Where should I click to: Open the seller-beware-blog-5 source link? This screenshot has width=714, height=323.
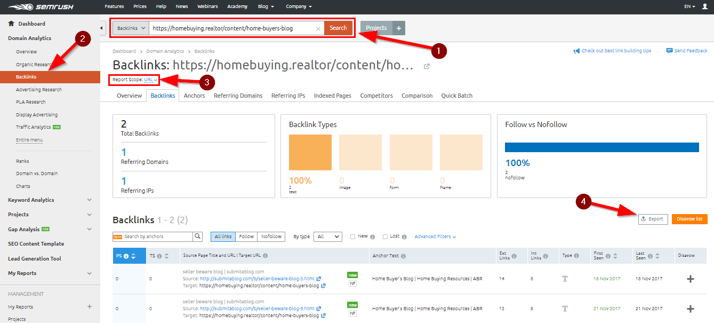[x=257, y=309]
